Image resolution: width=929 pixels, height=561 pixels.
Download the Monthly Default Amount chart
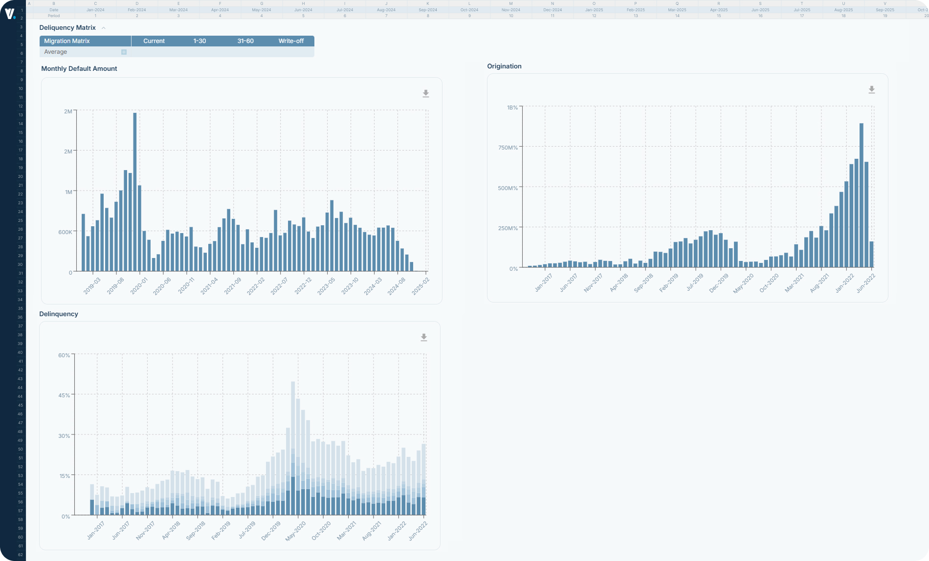tap(426, 93)
